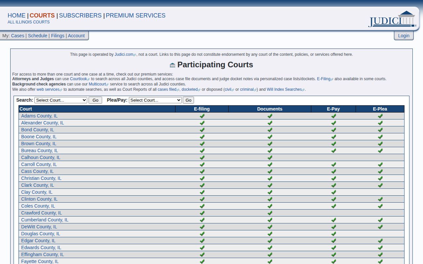Image resolution: width=423 pixels, height=264 pixels.
Task: Click Brown County E-filing checkmark
Action: pyautogui.click(x=202, y=144)
